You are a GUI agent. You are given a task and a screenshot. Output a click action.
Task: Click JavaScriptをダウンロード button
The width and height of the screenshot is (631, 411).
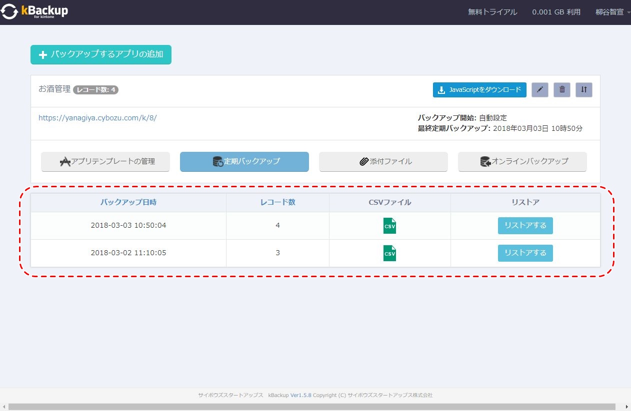[x=479, y=90]
